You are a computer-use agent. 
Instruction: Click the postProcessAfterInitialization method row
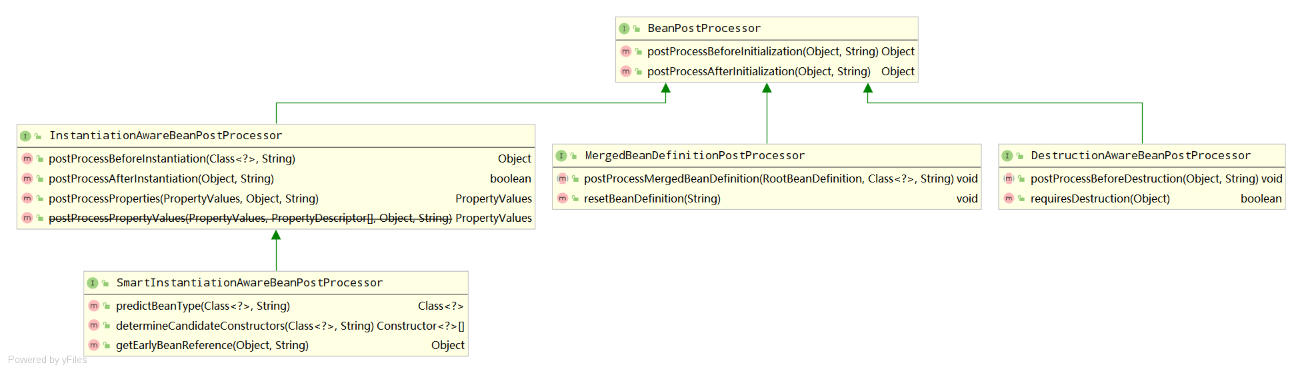759,71
